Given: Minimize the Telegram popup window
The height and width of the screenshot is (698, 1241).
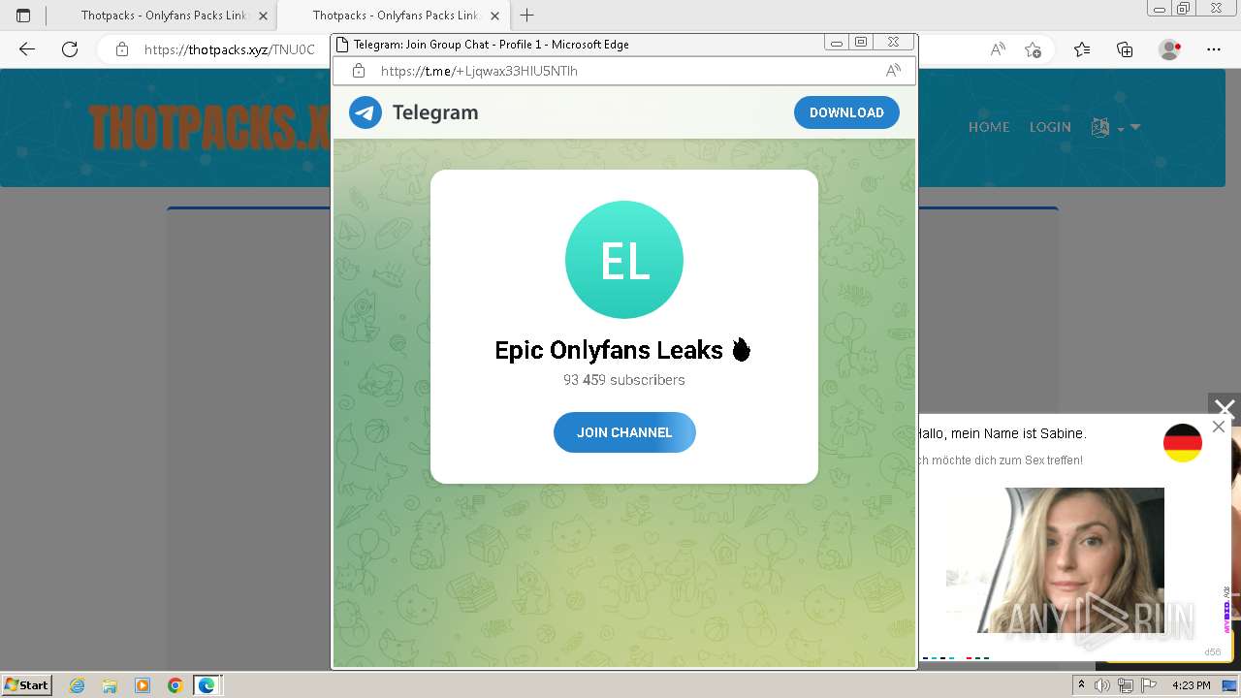Looking at the screenshot, I should point(837,43).
